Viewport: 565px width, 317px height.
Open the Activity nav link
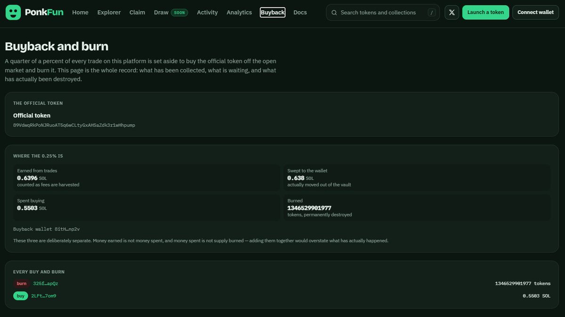coord(207,13)
